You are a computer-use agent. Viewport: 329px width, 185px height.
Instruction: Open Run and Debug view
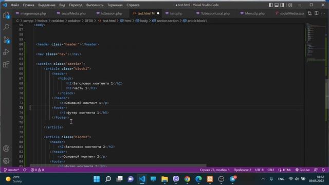point(6,52)
